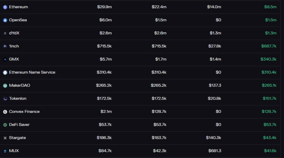Image resolution: width=284 pixels, height=158 pixels.
Task: Click the MUX logo icon
Action: coord(5,151)
